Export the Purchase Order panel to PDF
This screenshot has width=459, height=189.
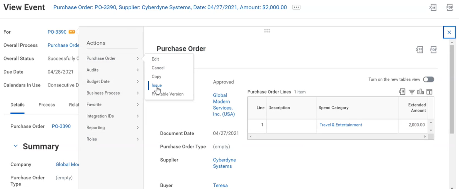tap(433, 50)
